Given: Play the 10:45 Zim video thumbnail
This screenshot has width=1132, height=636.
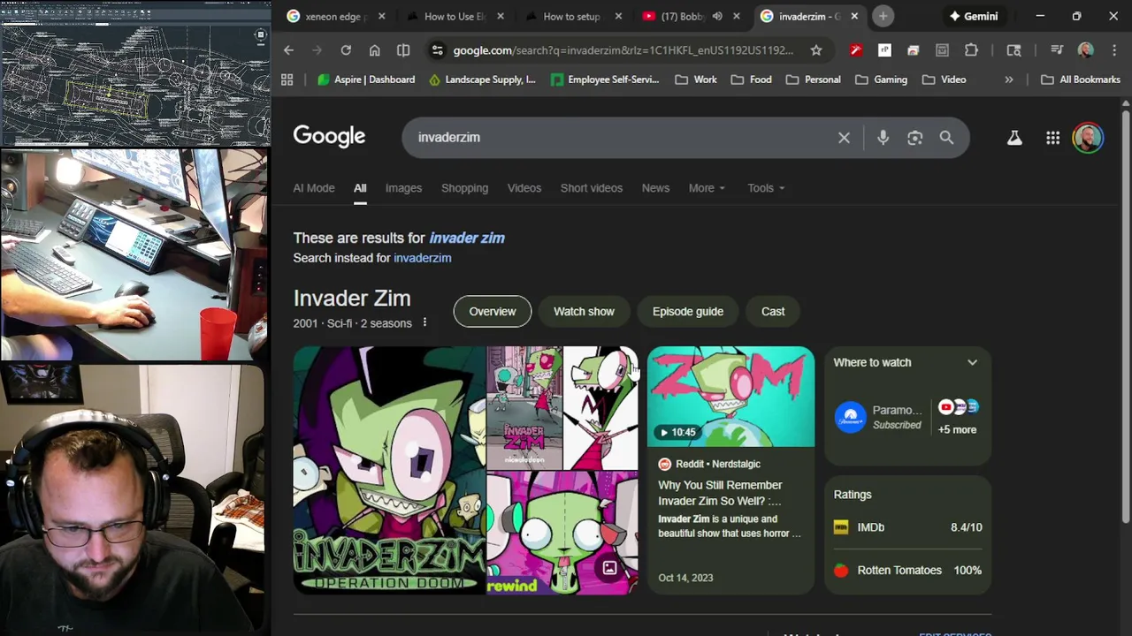Looking at the screenshot, I should tap(730, 397).
